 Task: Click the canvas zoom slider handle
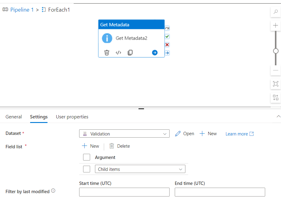click(x=276, y=51)
